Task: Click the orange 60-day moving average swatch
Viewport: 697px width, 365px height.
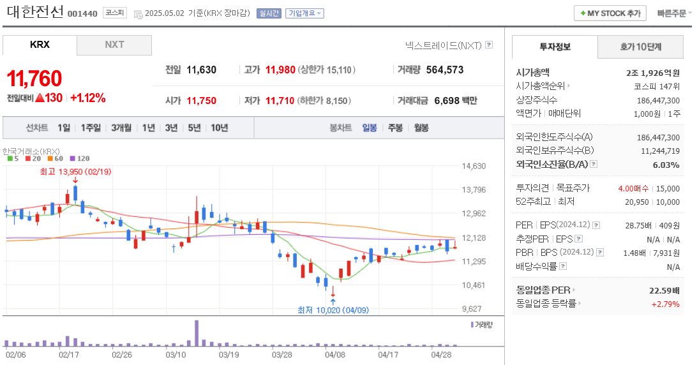Action: [x=50, y=158]
